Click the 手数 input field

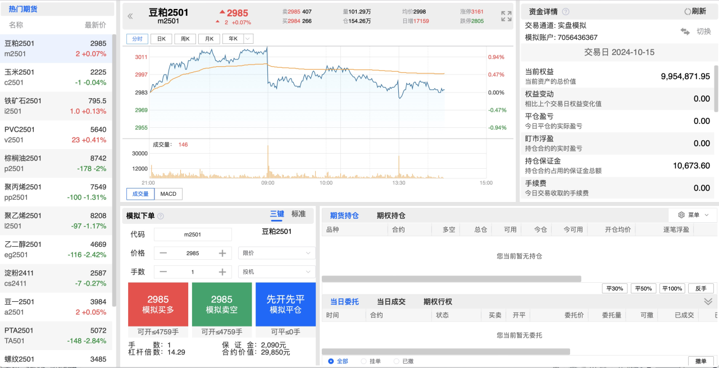click(193, 272)
